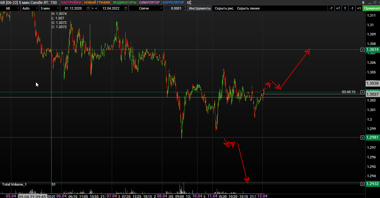Image resolution: width=380 pixels, height=198 pixels.
Task: Shift dates back with -7 button
Action: [x=331, y=8]
